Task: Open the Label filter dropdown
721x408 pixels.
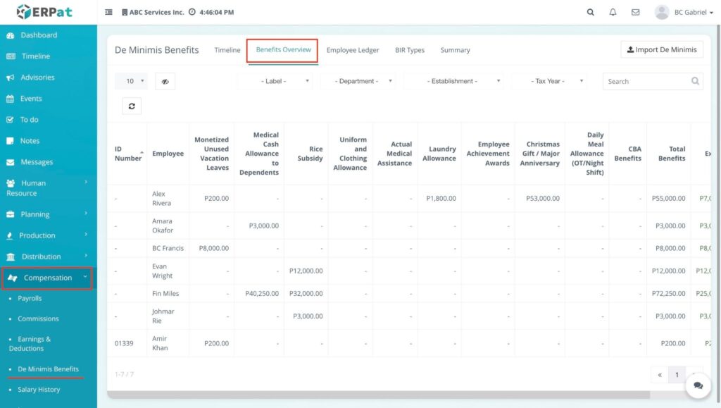Action: (x=275, y=81)
